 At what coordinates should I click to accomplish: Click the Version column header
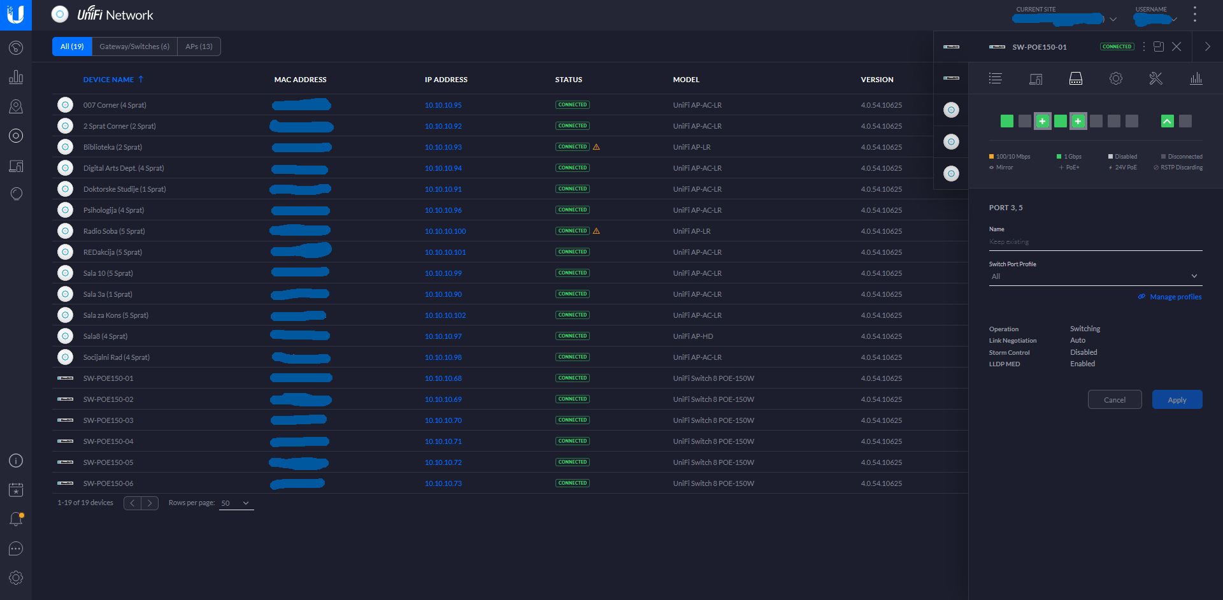tap(876, 80)
